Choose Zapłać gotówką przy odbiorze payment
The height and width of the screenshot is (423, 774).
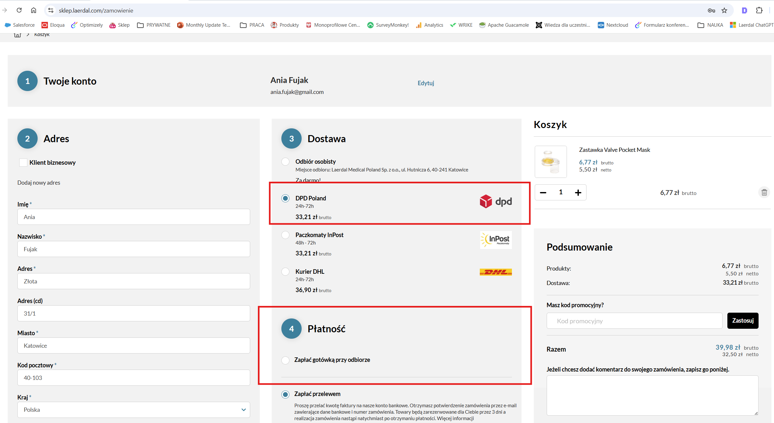click(285, 360)
